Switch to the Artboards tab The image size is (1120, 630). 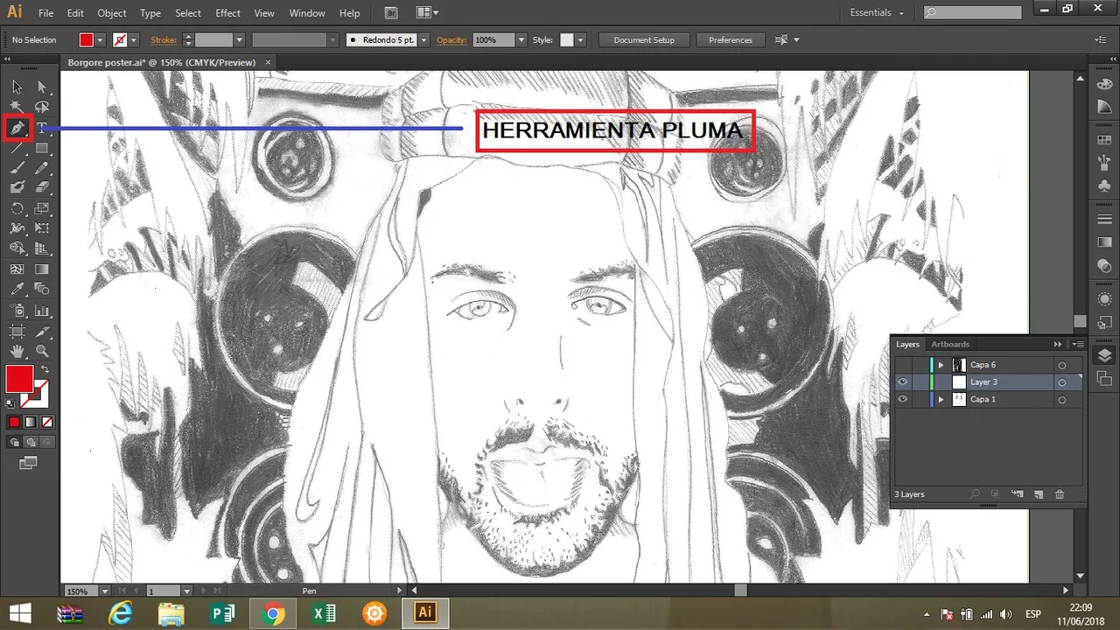coord(950,344)
